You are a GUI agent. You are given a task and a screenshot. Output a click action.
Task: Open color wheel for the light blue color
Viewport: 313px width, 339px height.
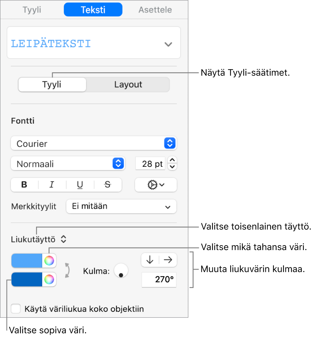coord(49,261)
